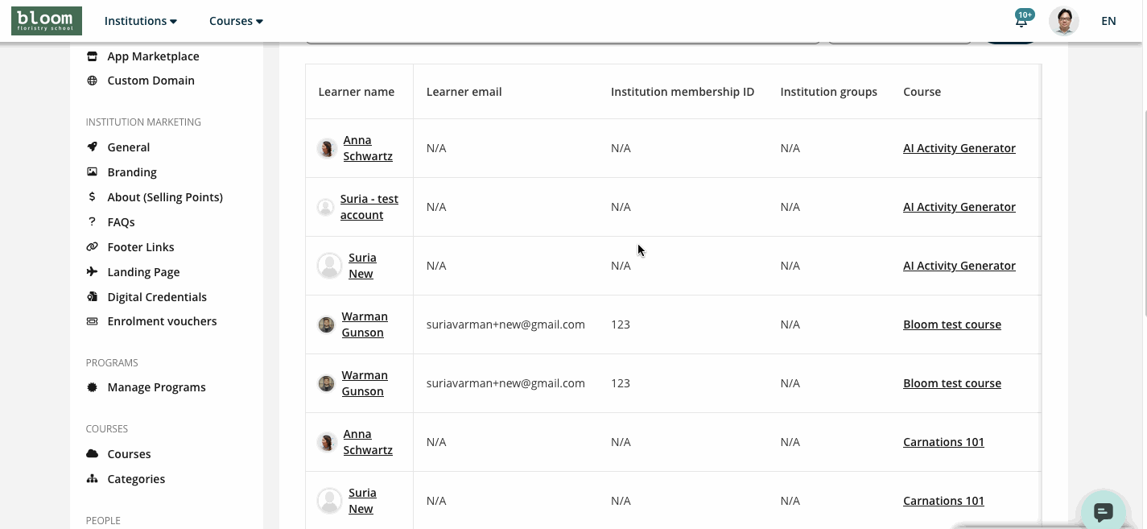Click the Footer Links chain icon

(92, 247)
